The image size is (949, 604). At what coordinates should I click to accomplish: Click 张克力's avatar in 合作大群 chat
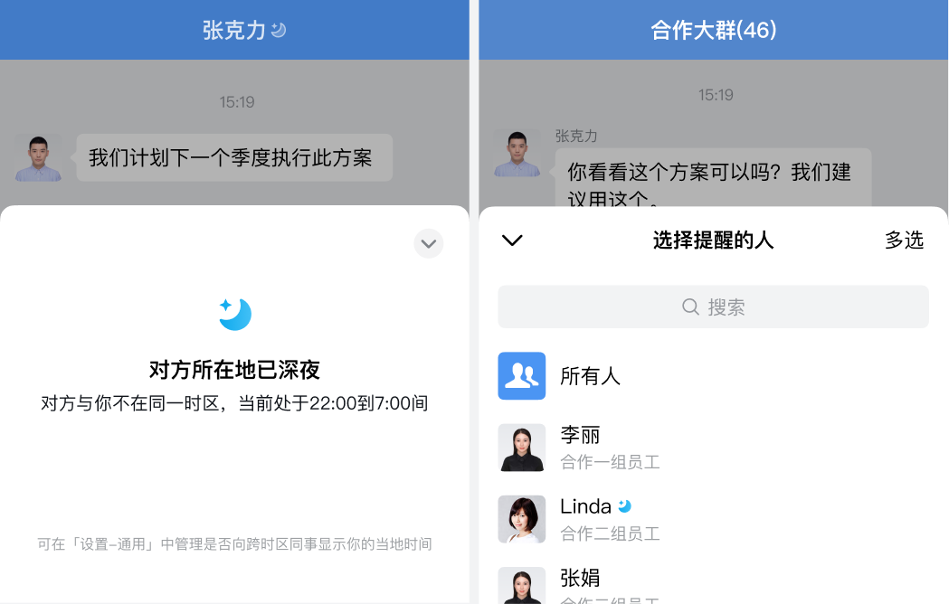pos(517,153)
